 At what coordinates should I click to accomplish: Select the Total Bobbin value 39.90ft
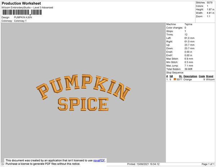coord(188,69)
